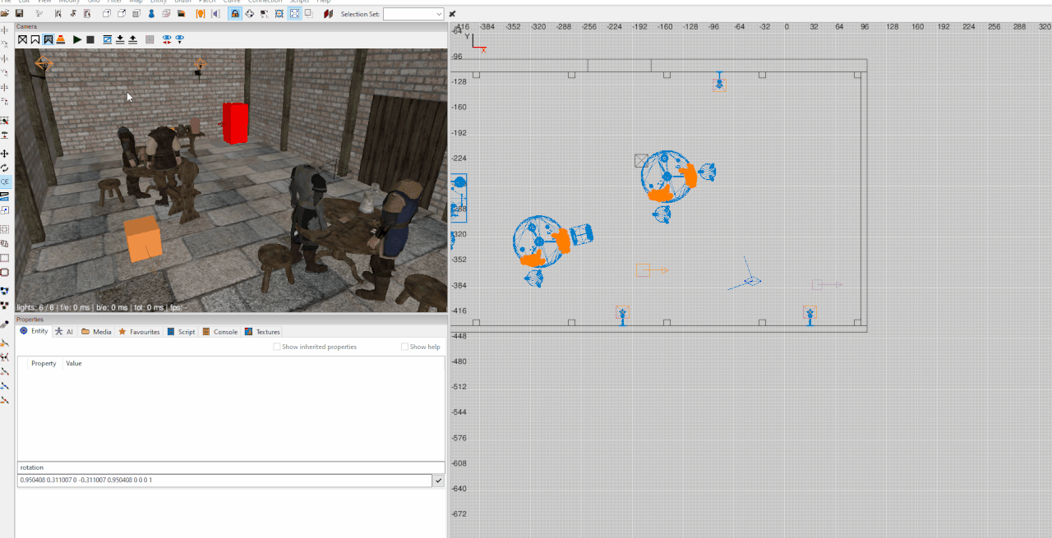This screenshot has width=1052, height=538.
Task: Click the up-arrow clip plane icon
Action: [132, 39]
